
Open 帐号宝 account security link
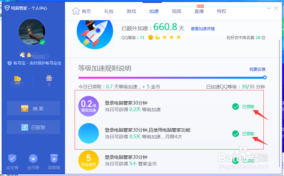(x=37, y=63)
